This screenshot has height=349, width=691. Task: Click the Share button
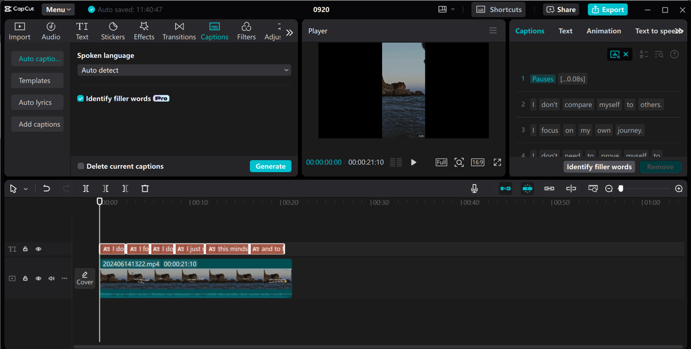(560, 9)
